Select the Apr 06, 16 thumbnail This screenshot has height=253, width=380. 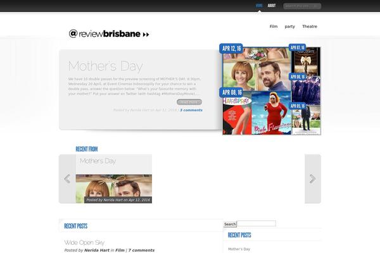[306, 91]
